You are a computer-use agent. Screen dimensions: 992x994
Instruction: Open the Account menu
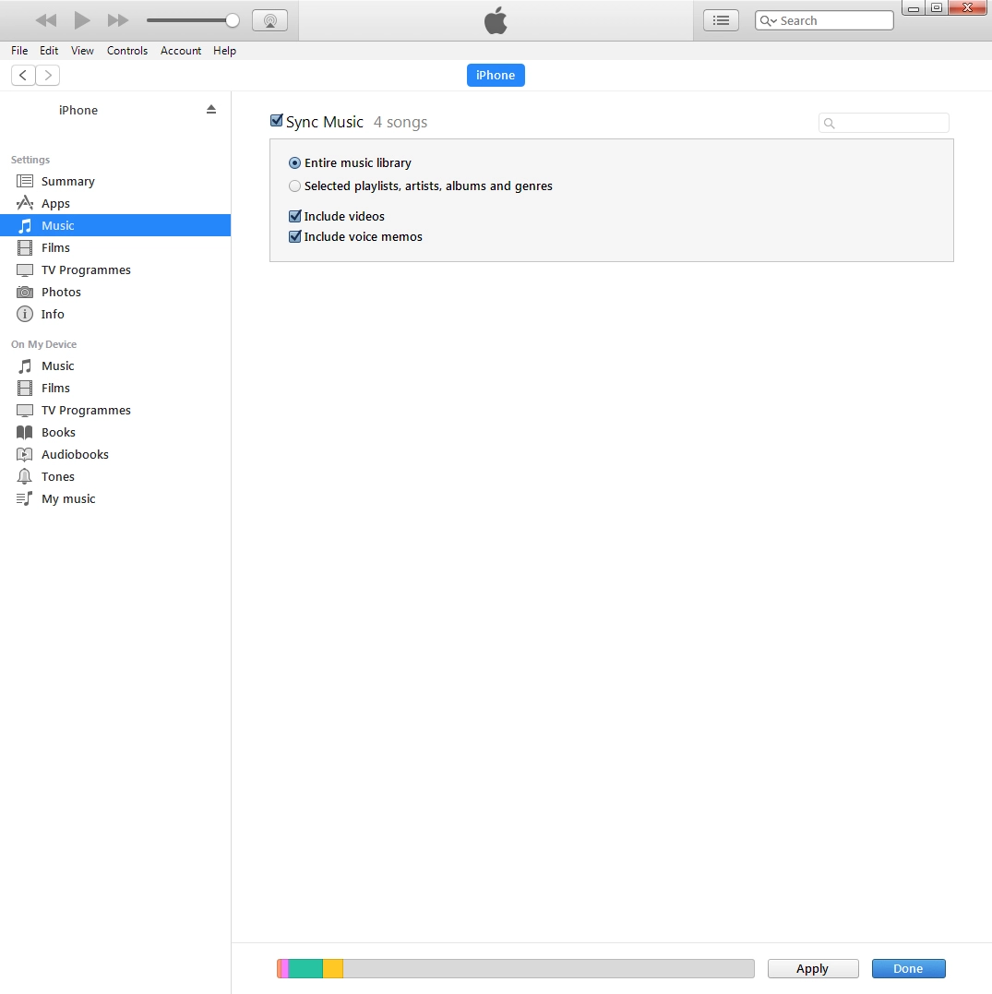pos(181,51)
